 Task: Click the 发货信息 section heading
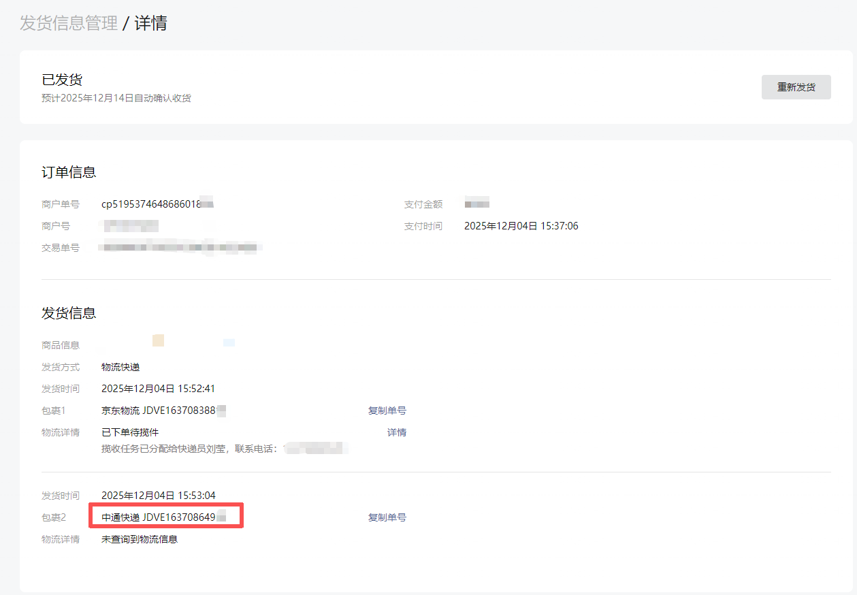coord(69,313)
